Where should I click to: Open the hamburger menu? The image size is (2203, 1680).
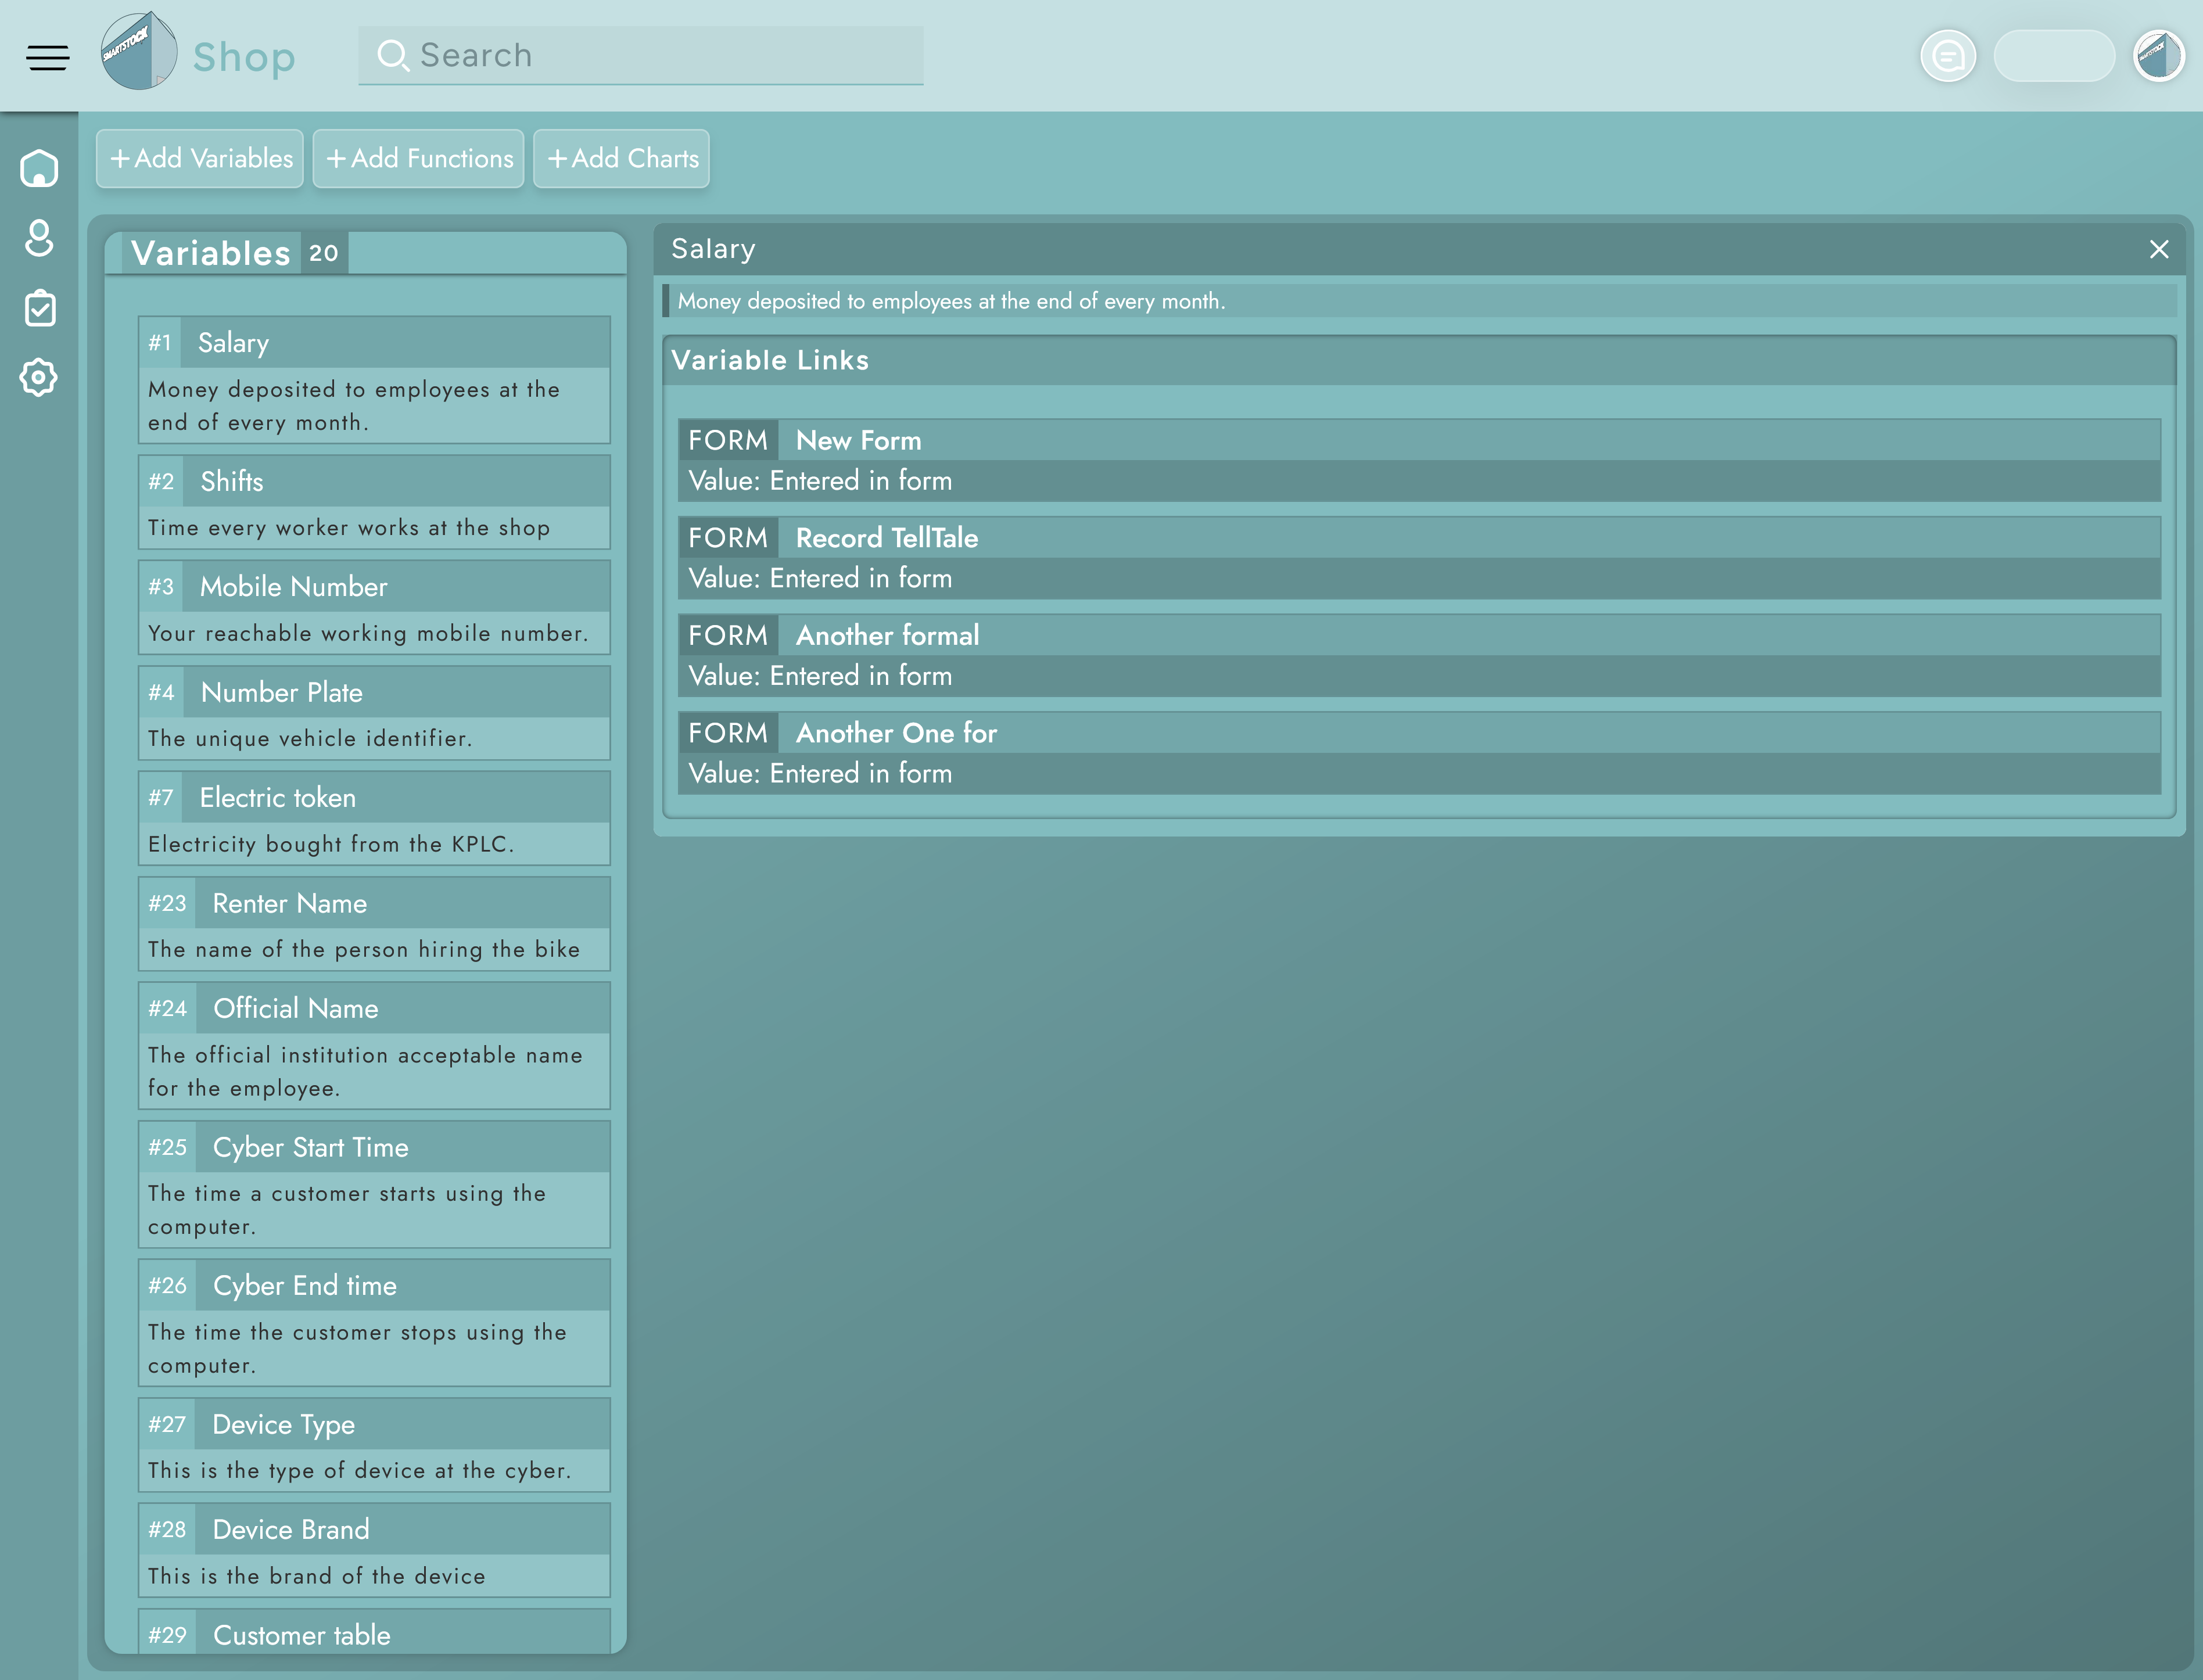47,57
